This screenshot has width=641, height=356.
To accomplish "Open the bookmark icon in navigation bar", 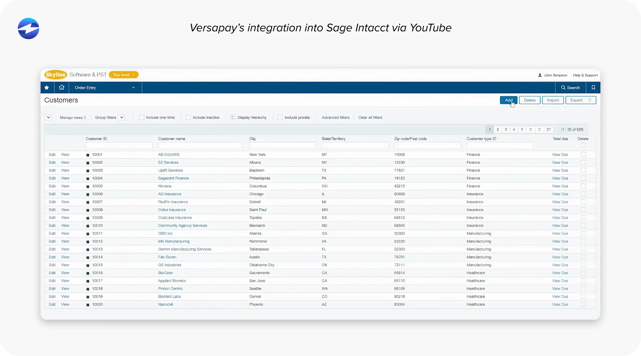I will (x=593, y=88).
